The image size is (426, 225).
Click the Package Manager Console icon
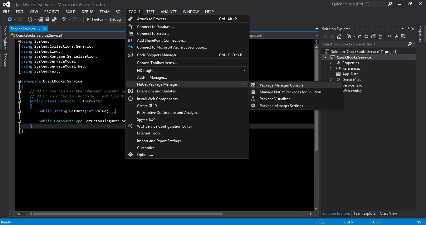pos(253,85)
